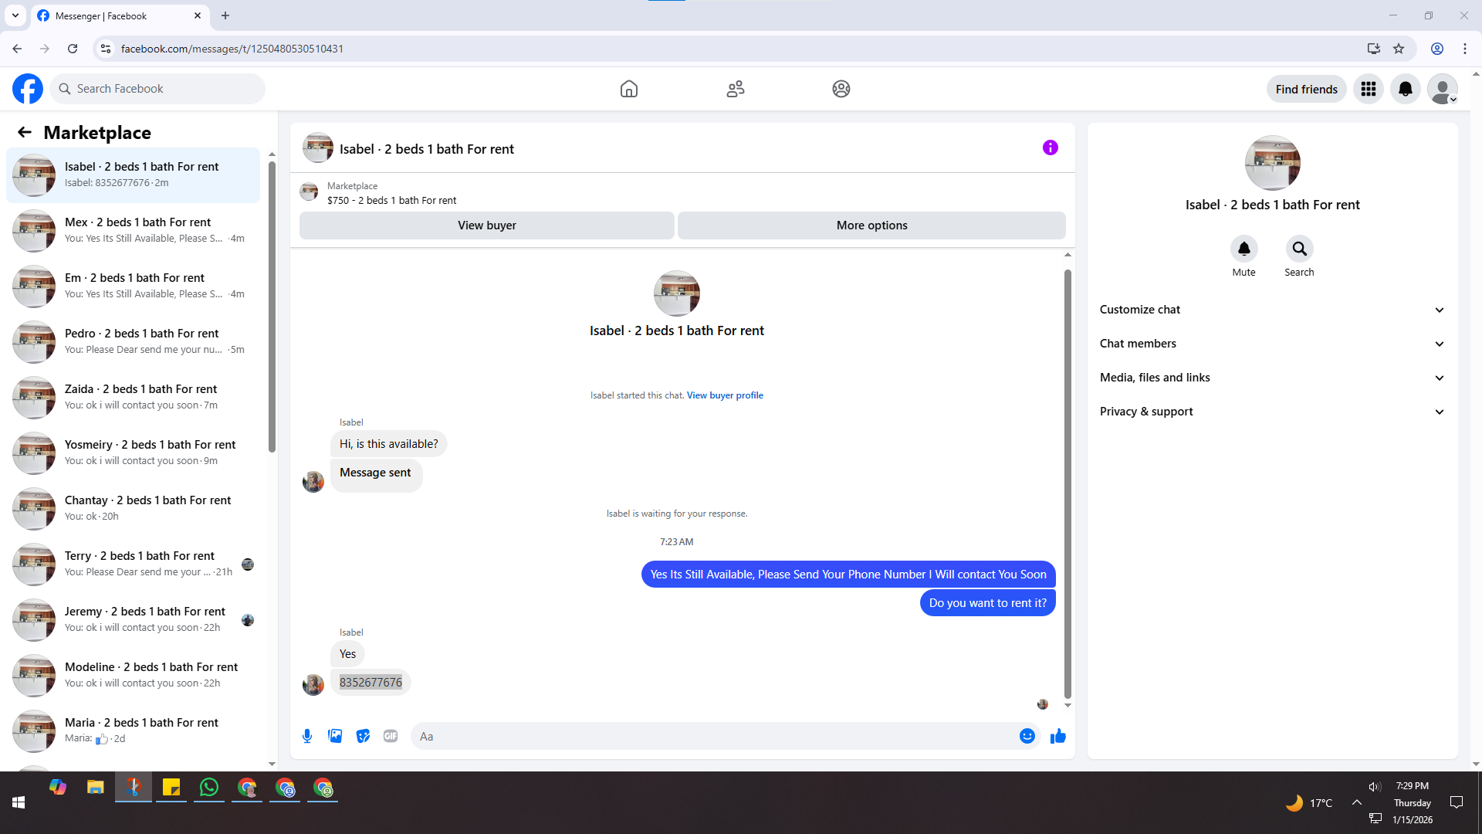The image size is (1482, 834).
Task: Choose an emoji in the message box
Action: coord(1027,736)
